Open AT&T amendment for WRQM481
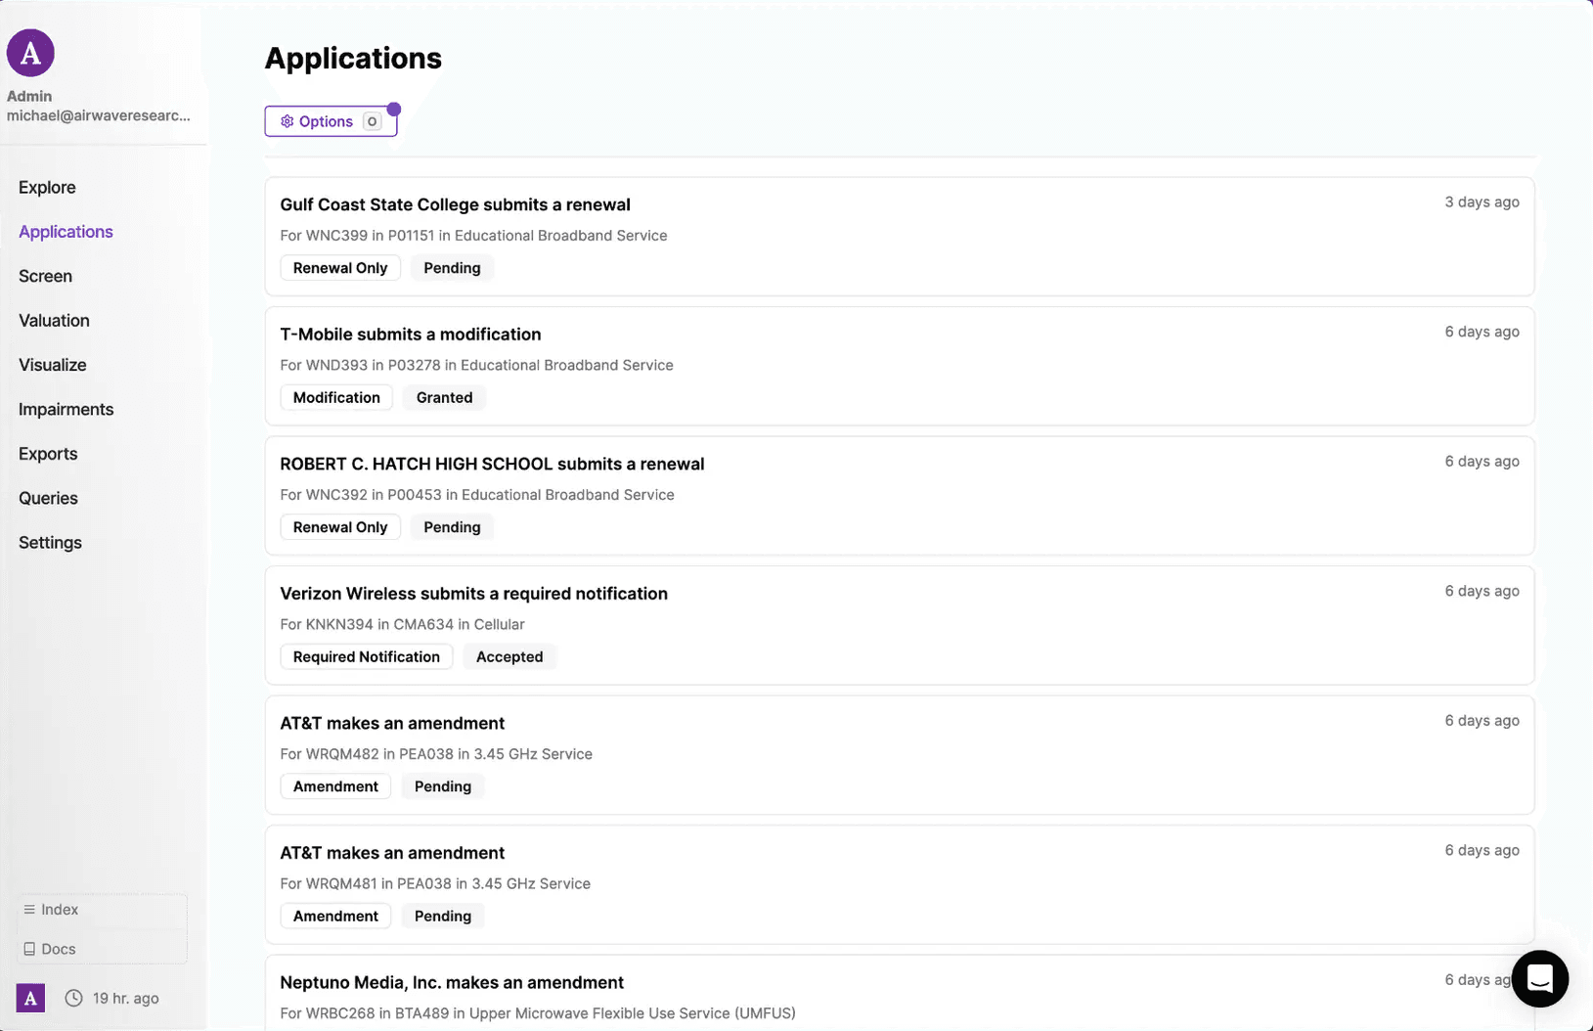This screenshot has width=1593, height=1031. [900, 884]
